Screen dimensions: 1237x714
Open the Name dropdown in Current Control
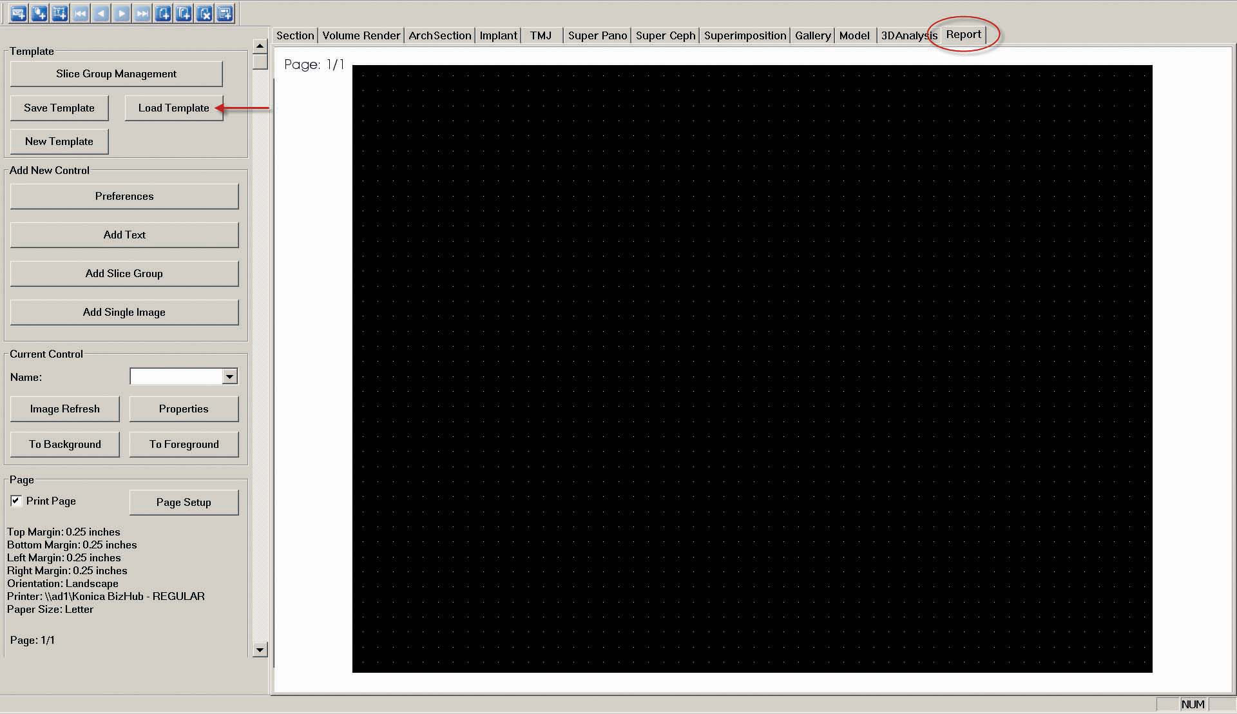(x=229, y=376)
